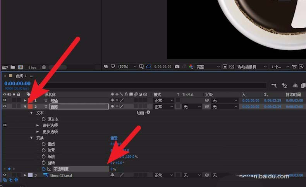Toggle transparency grid icon in viewer
This screenshot has width=306, height=187.
pos(232,67)
